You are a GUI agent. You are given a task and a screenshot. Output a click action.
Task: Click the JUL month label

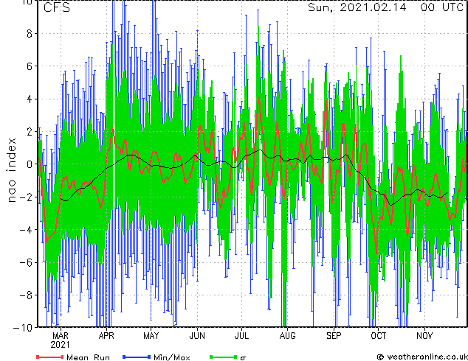tap(241, 336)
